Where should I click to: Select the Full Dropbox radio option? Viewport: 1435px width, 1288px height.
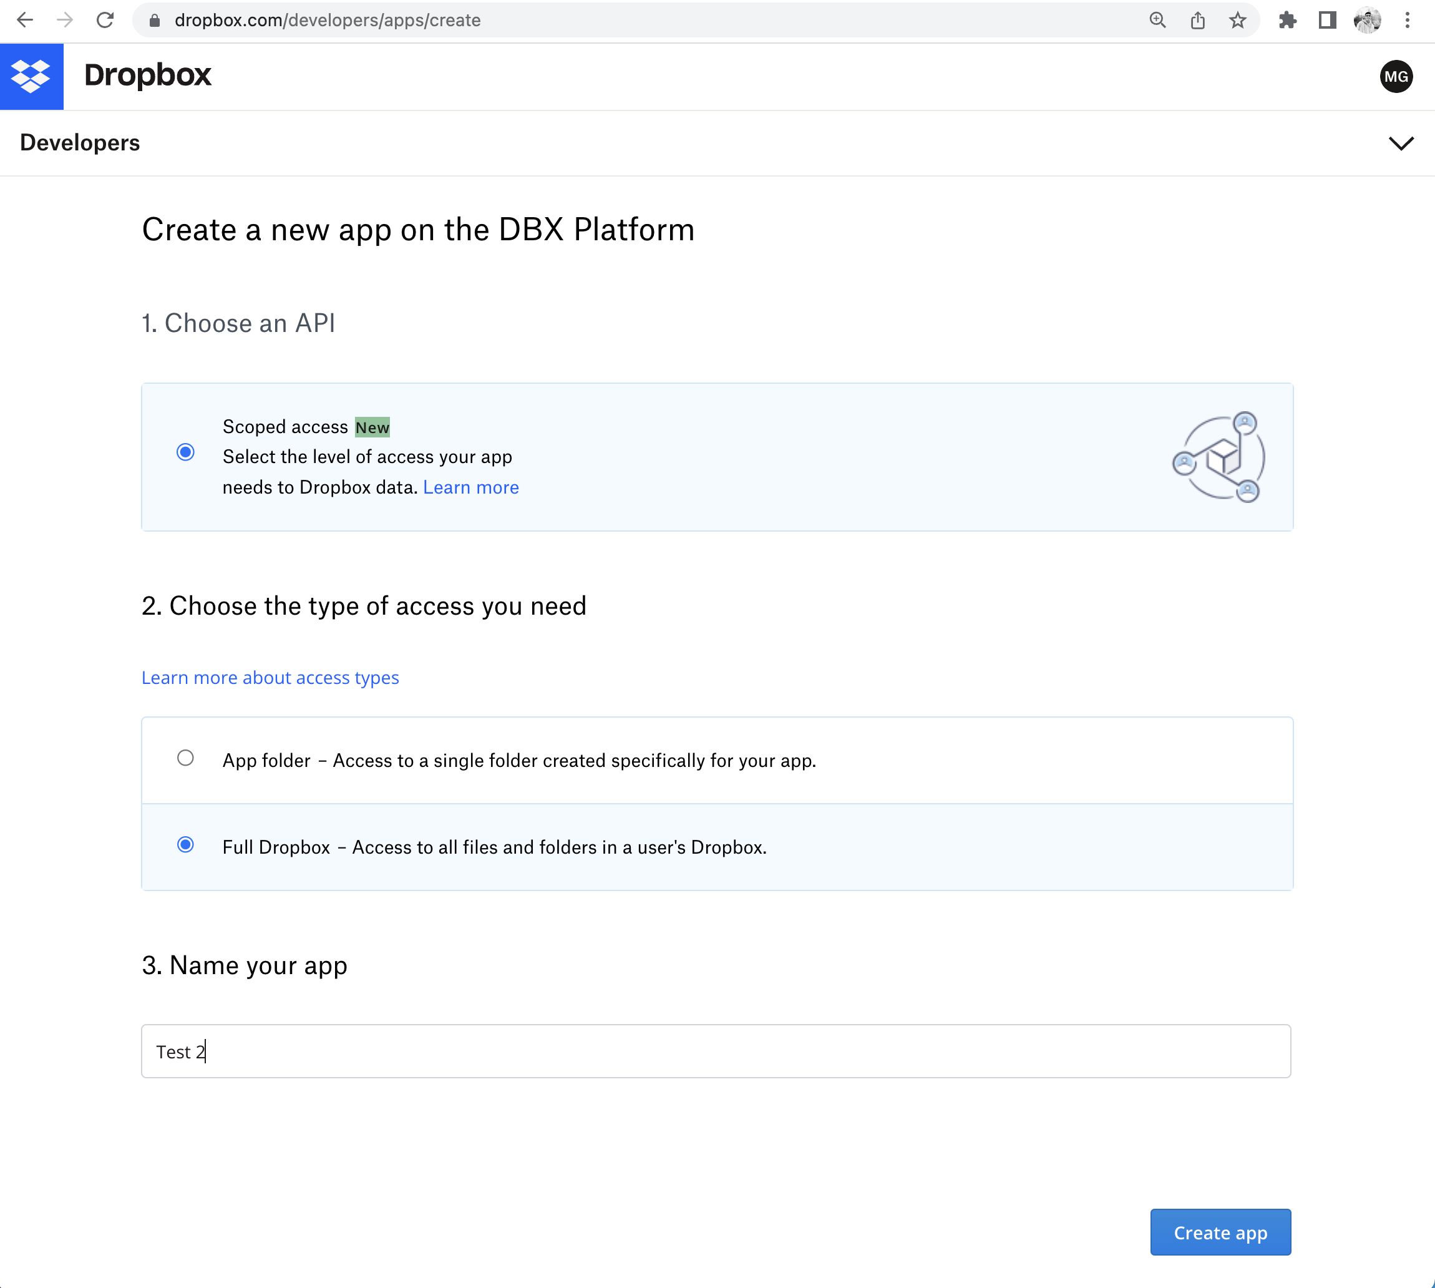click(x=185, y=844)
